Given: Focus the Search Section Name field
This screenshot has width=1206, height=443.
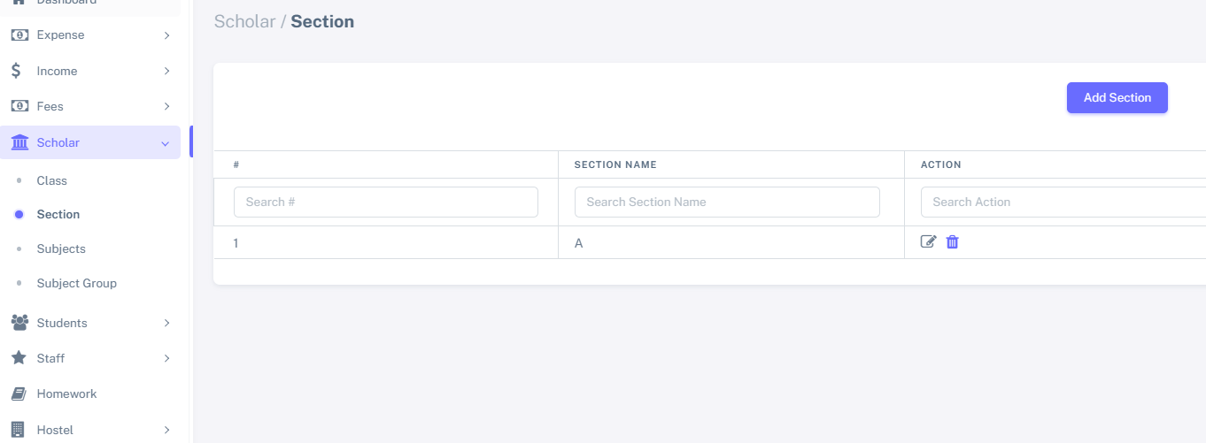Looking at the screenshot, I should [x=727, y=202].
